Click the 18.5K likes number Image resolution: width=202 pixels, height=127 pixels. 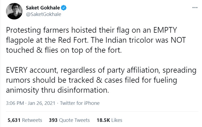[102, 120]
